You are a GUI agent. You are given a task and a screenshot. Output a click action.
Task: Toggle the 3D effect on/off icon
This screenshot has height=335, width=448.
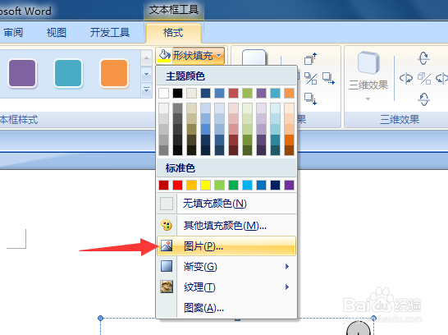pyautogui.click(x=424, y=78)
